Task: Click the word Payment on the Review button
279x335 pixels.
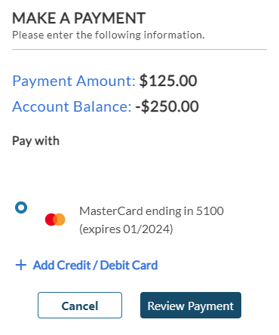Action: (210, 306)
